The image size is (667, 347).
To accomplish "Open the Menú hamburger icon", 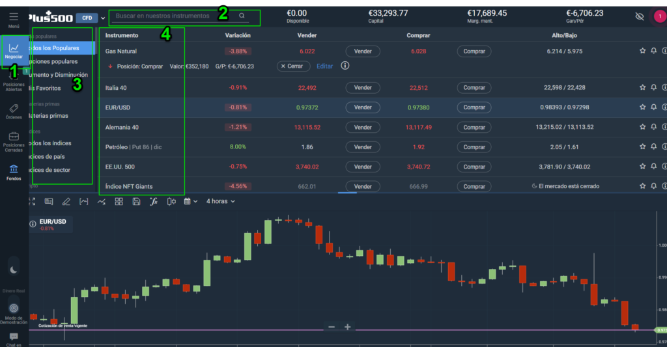I will click(14, 17).
